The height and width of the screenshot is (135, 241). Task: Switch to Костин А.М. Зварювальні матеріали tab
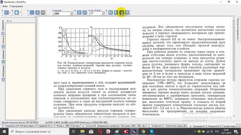click(114, 126)
